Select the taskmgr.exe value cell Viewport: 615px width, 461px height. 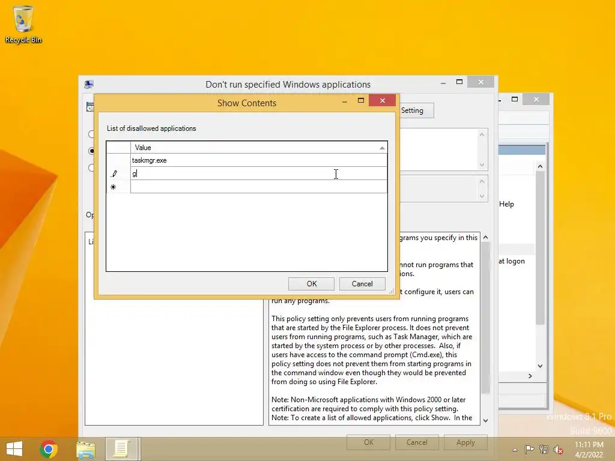click(x=258, y=160)
